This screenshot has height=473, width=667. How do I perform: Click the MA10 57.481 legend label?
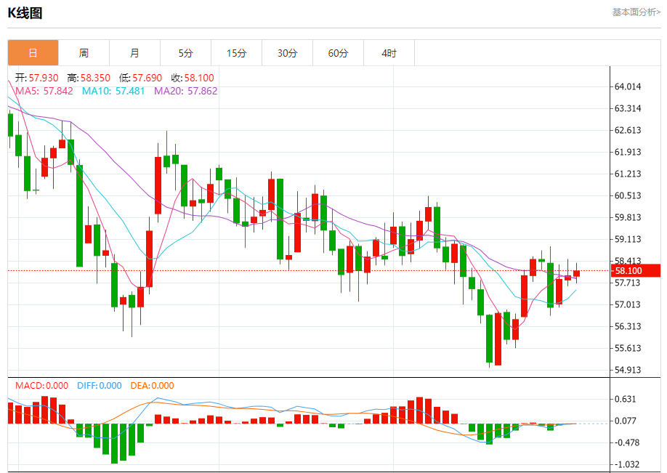click(113, 91)
